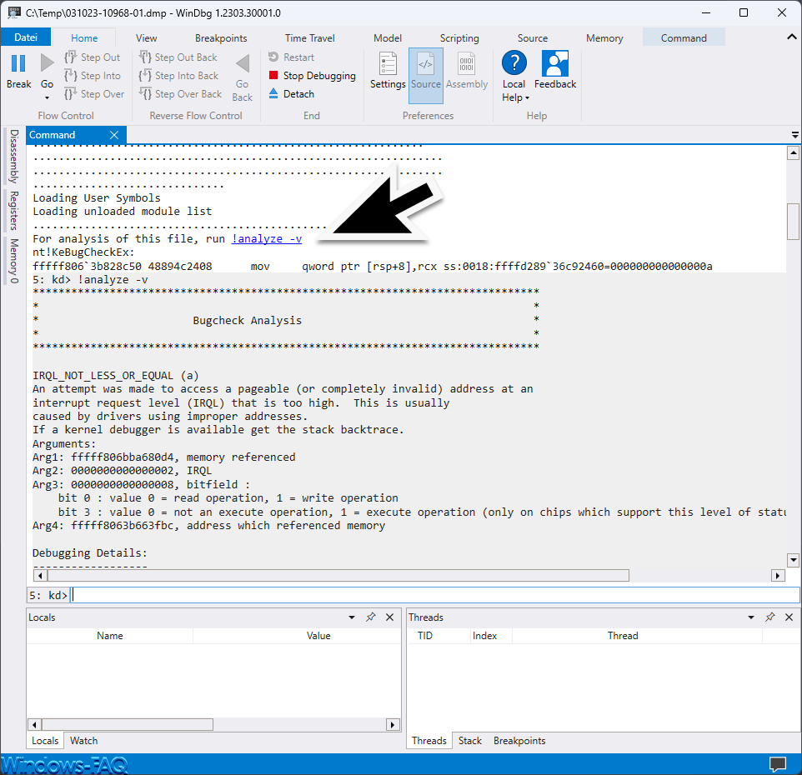Close the Command window tab
802x775 pixels.
click(x=114, y=135)
